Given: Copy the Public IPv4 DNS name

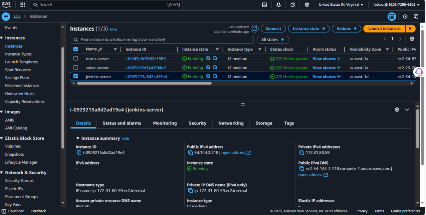Looking at the screenshot, I should click(302, 169).
